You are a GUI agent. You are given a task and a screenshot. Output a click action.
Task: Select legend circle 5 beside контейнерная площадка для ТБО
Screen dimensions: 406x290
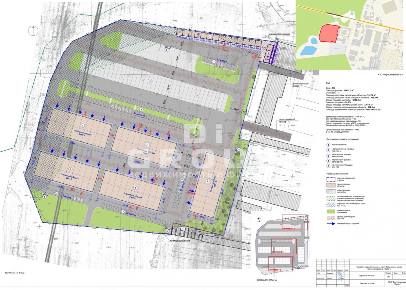328,166
